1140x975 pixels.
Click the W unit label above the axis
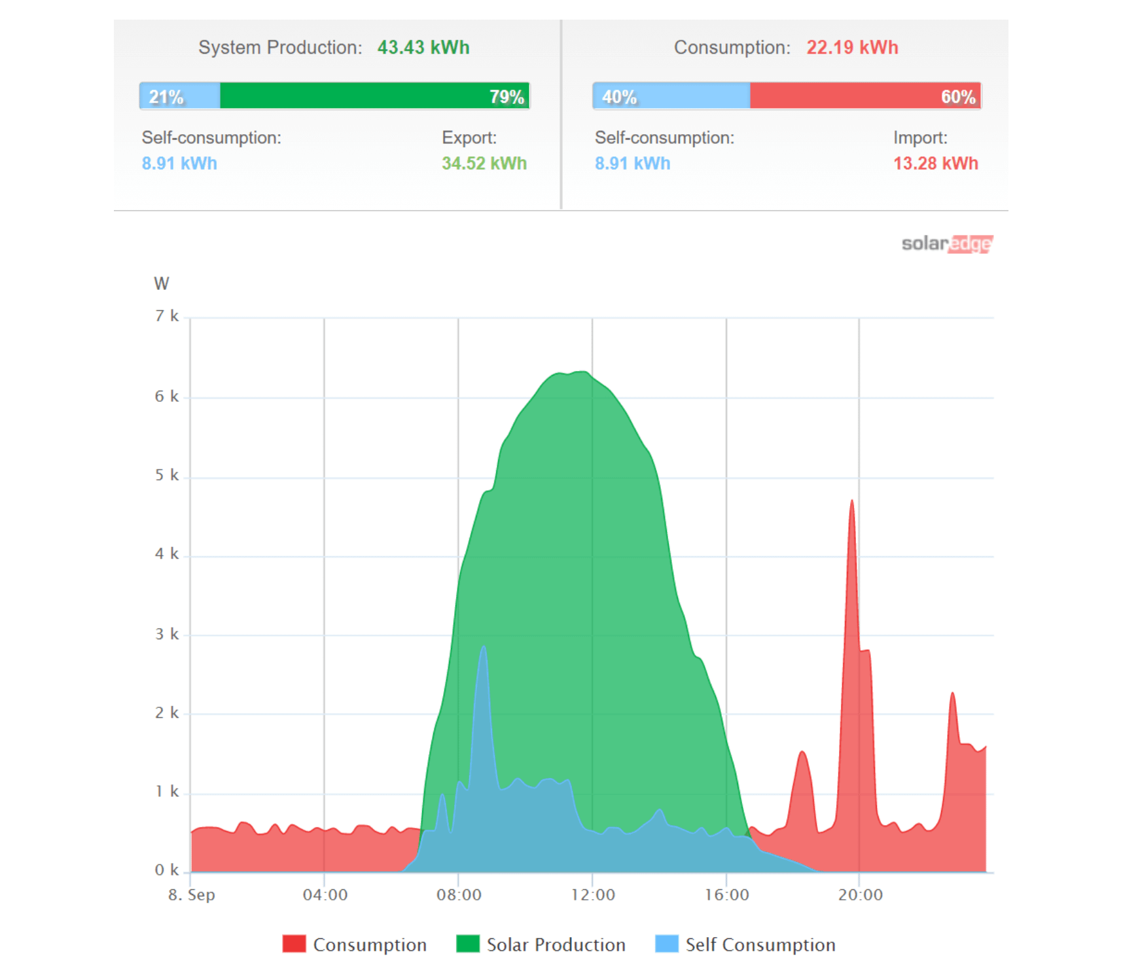162,283
